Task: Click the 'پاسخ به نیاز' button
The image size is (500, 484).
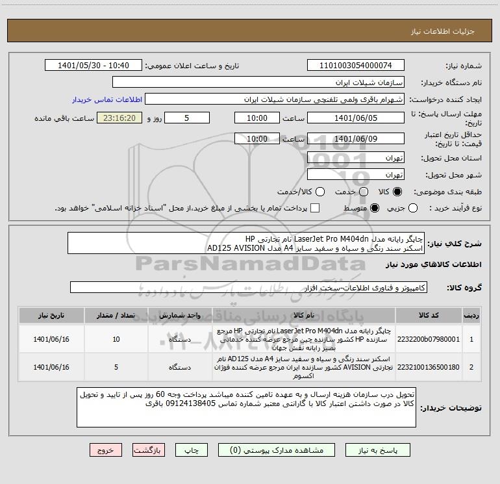Action: [377, 450]
